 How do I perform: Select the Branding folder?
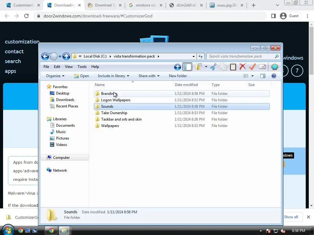(x=182, y=94)
